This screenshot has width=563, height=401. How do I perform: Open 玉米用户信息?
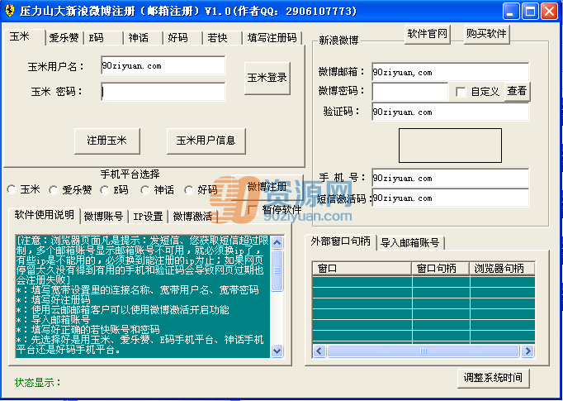206,141
